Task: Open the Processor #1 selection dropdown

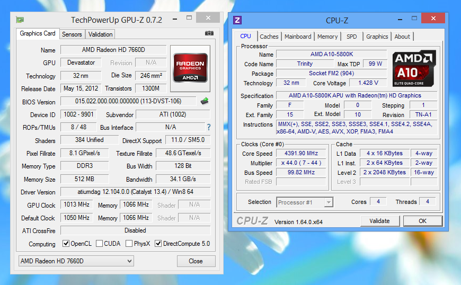Action: pyautogui.click(x=305, y=202)
